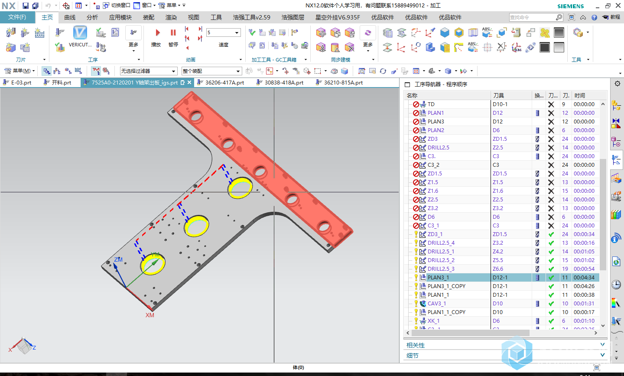This screenshot has height=376, width=624.
Task: Click the Undo icon in title bar
Action: (48, 6)
